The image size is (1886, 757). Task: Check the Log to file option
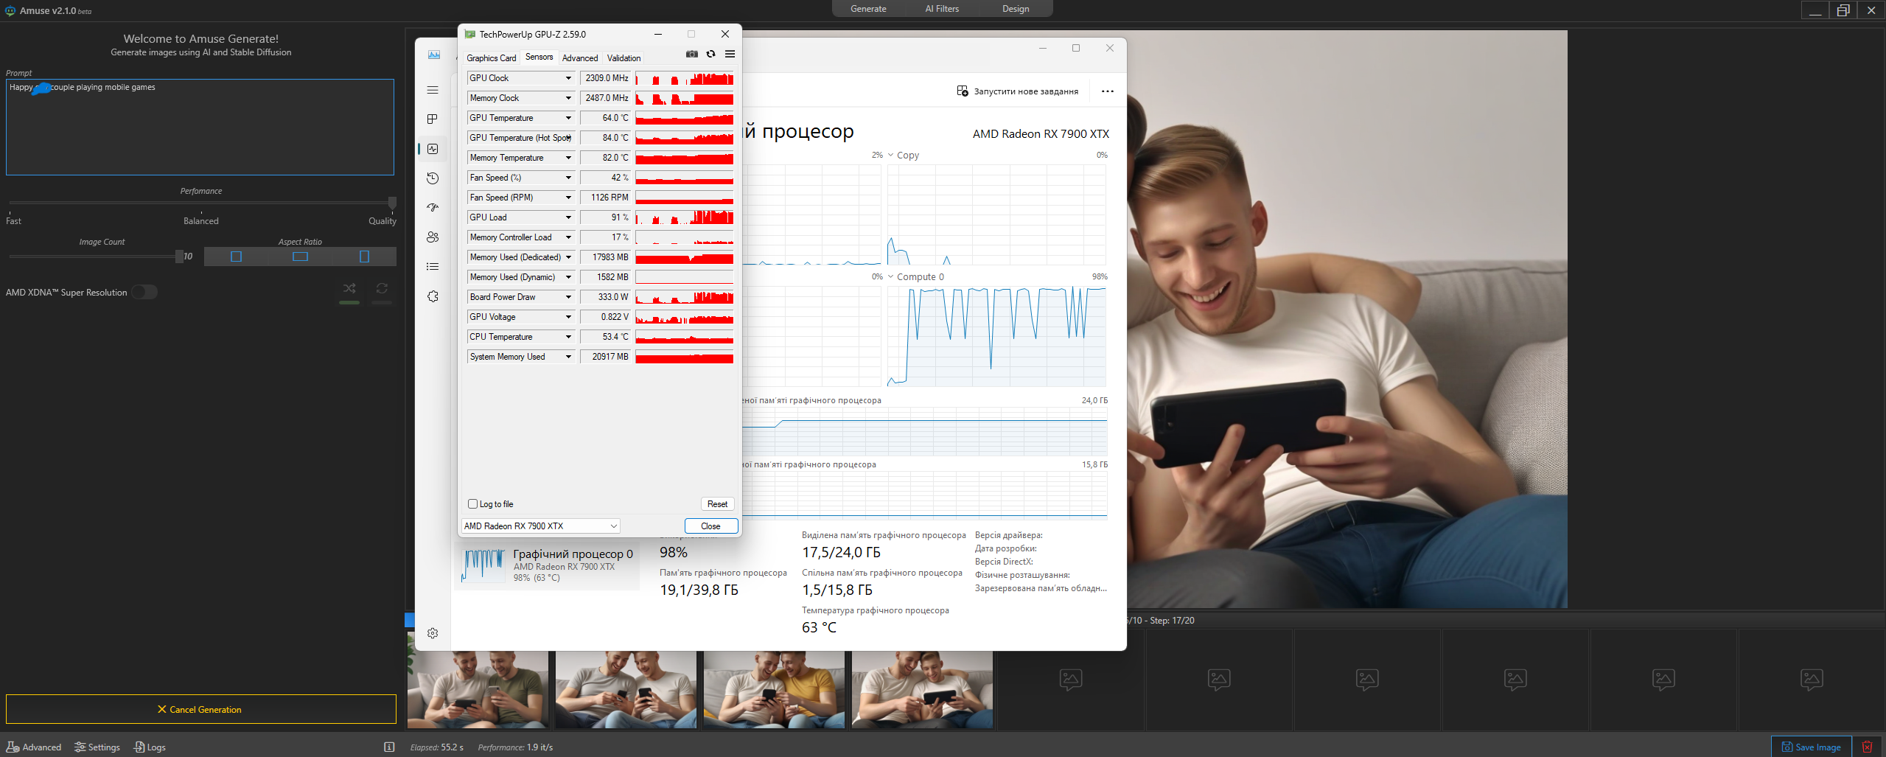pyautogui.click(x=472, y=503)
